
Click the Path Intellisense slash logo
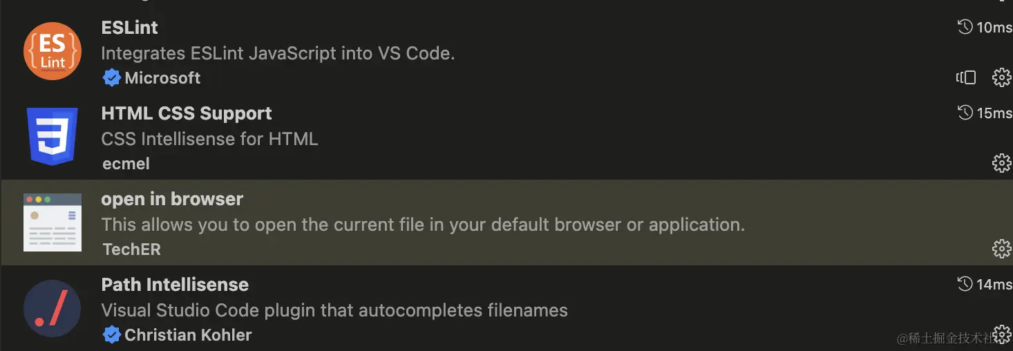[53, 308]
